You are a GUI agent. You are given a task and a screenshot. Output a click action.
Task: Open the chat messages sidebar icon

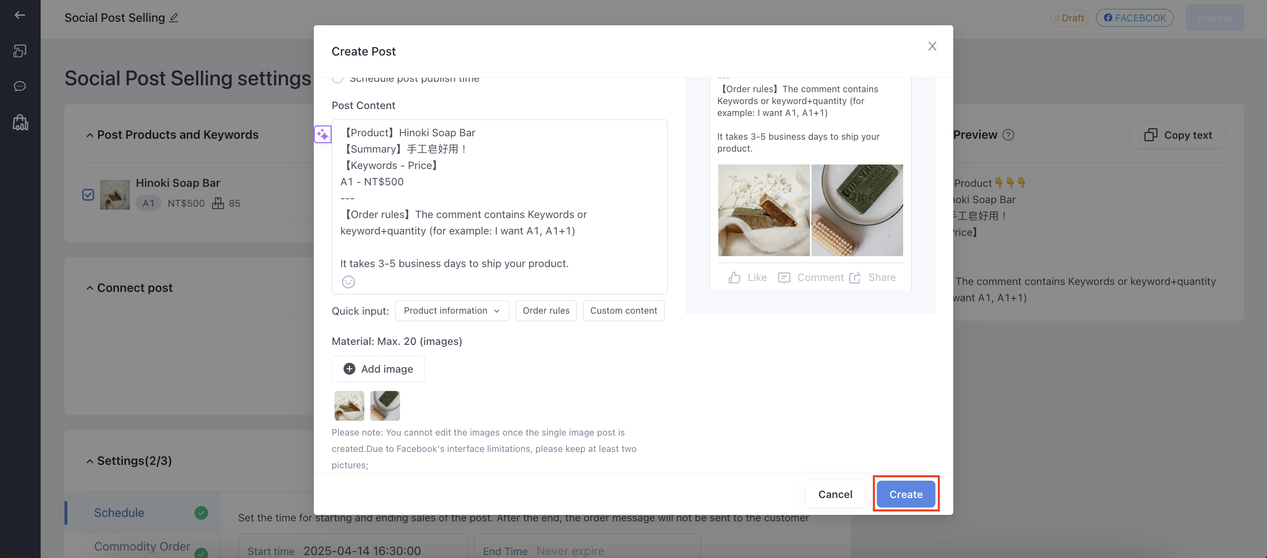(x=20, y=86)
